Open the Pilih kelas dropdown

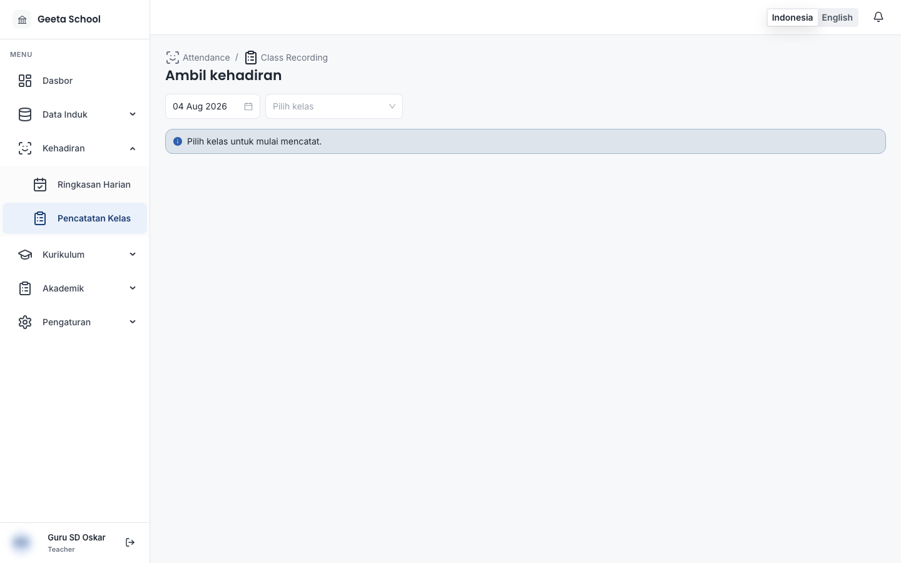click(334, 106)
